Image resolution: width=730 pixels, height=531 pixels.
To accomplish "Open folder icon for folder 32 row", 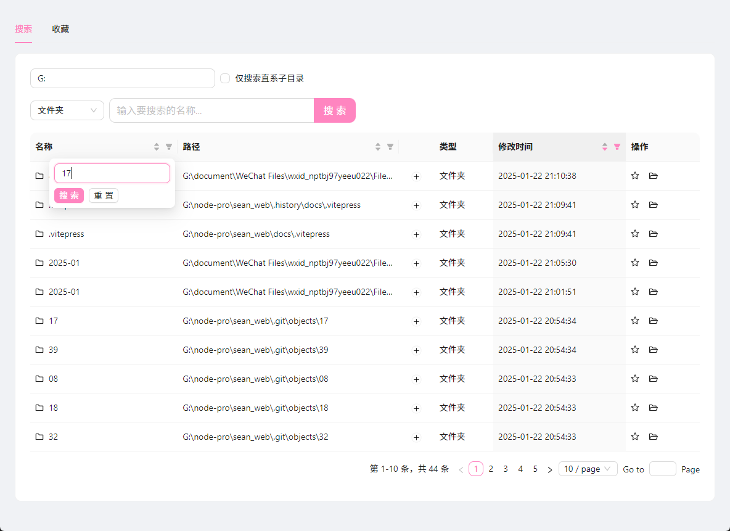I will (654, 437).
